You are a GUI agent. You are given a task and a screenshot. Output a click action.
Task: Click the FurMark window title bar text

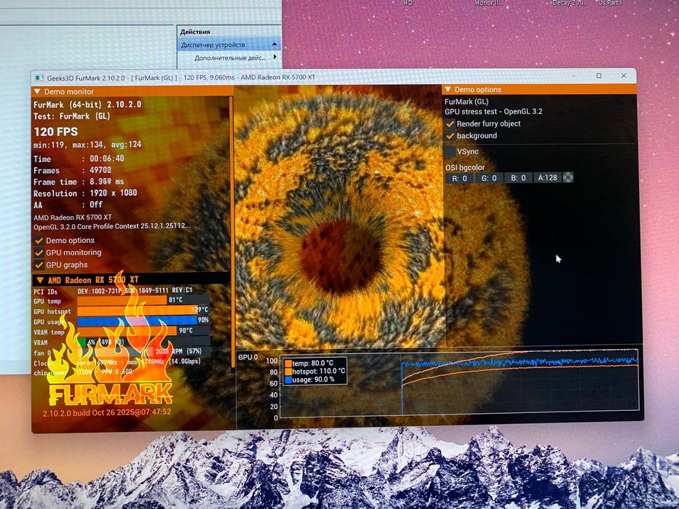coord(181,78)
